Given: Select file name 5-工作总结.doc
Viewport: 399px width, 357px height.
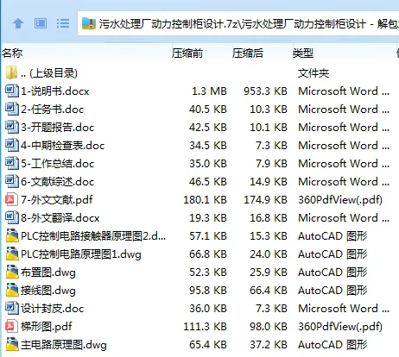Looking at the screenshot, I should 58,164.
